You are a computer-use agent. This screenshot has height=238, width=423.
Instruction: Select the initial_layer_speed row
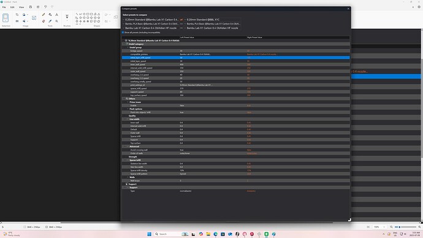(x=236, y=61)
